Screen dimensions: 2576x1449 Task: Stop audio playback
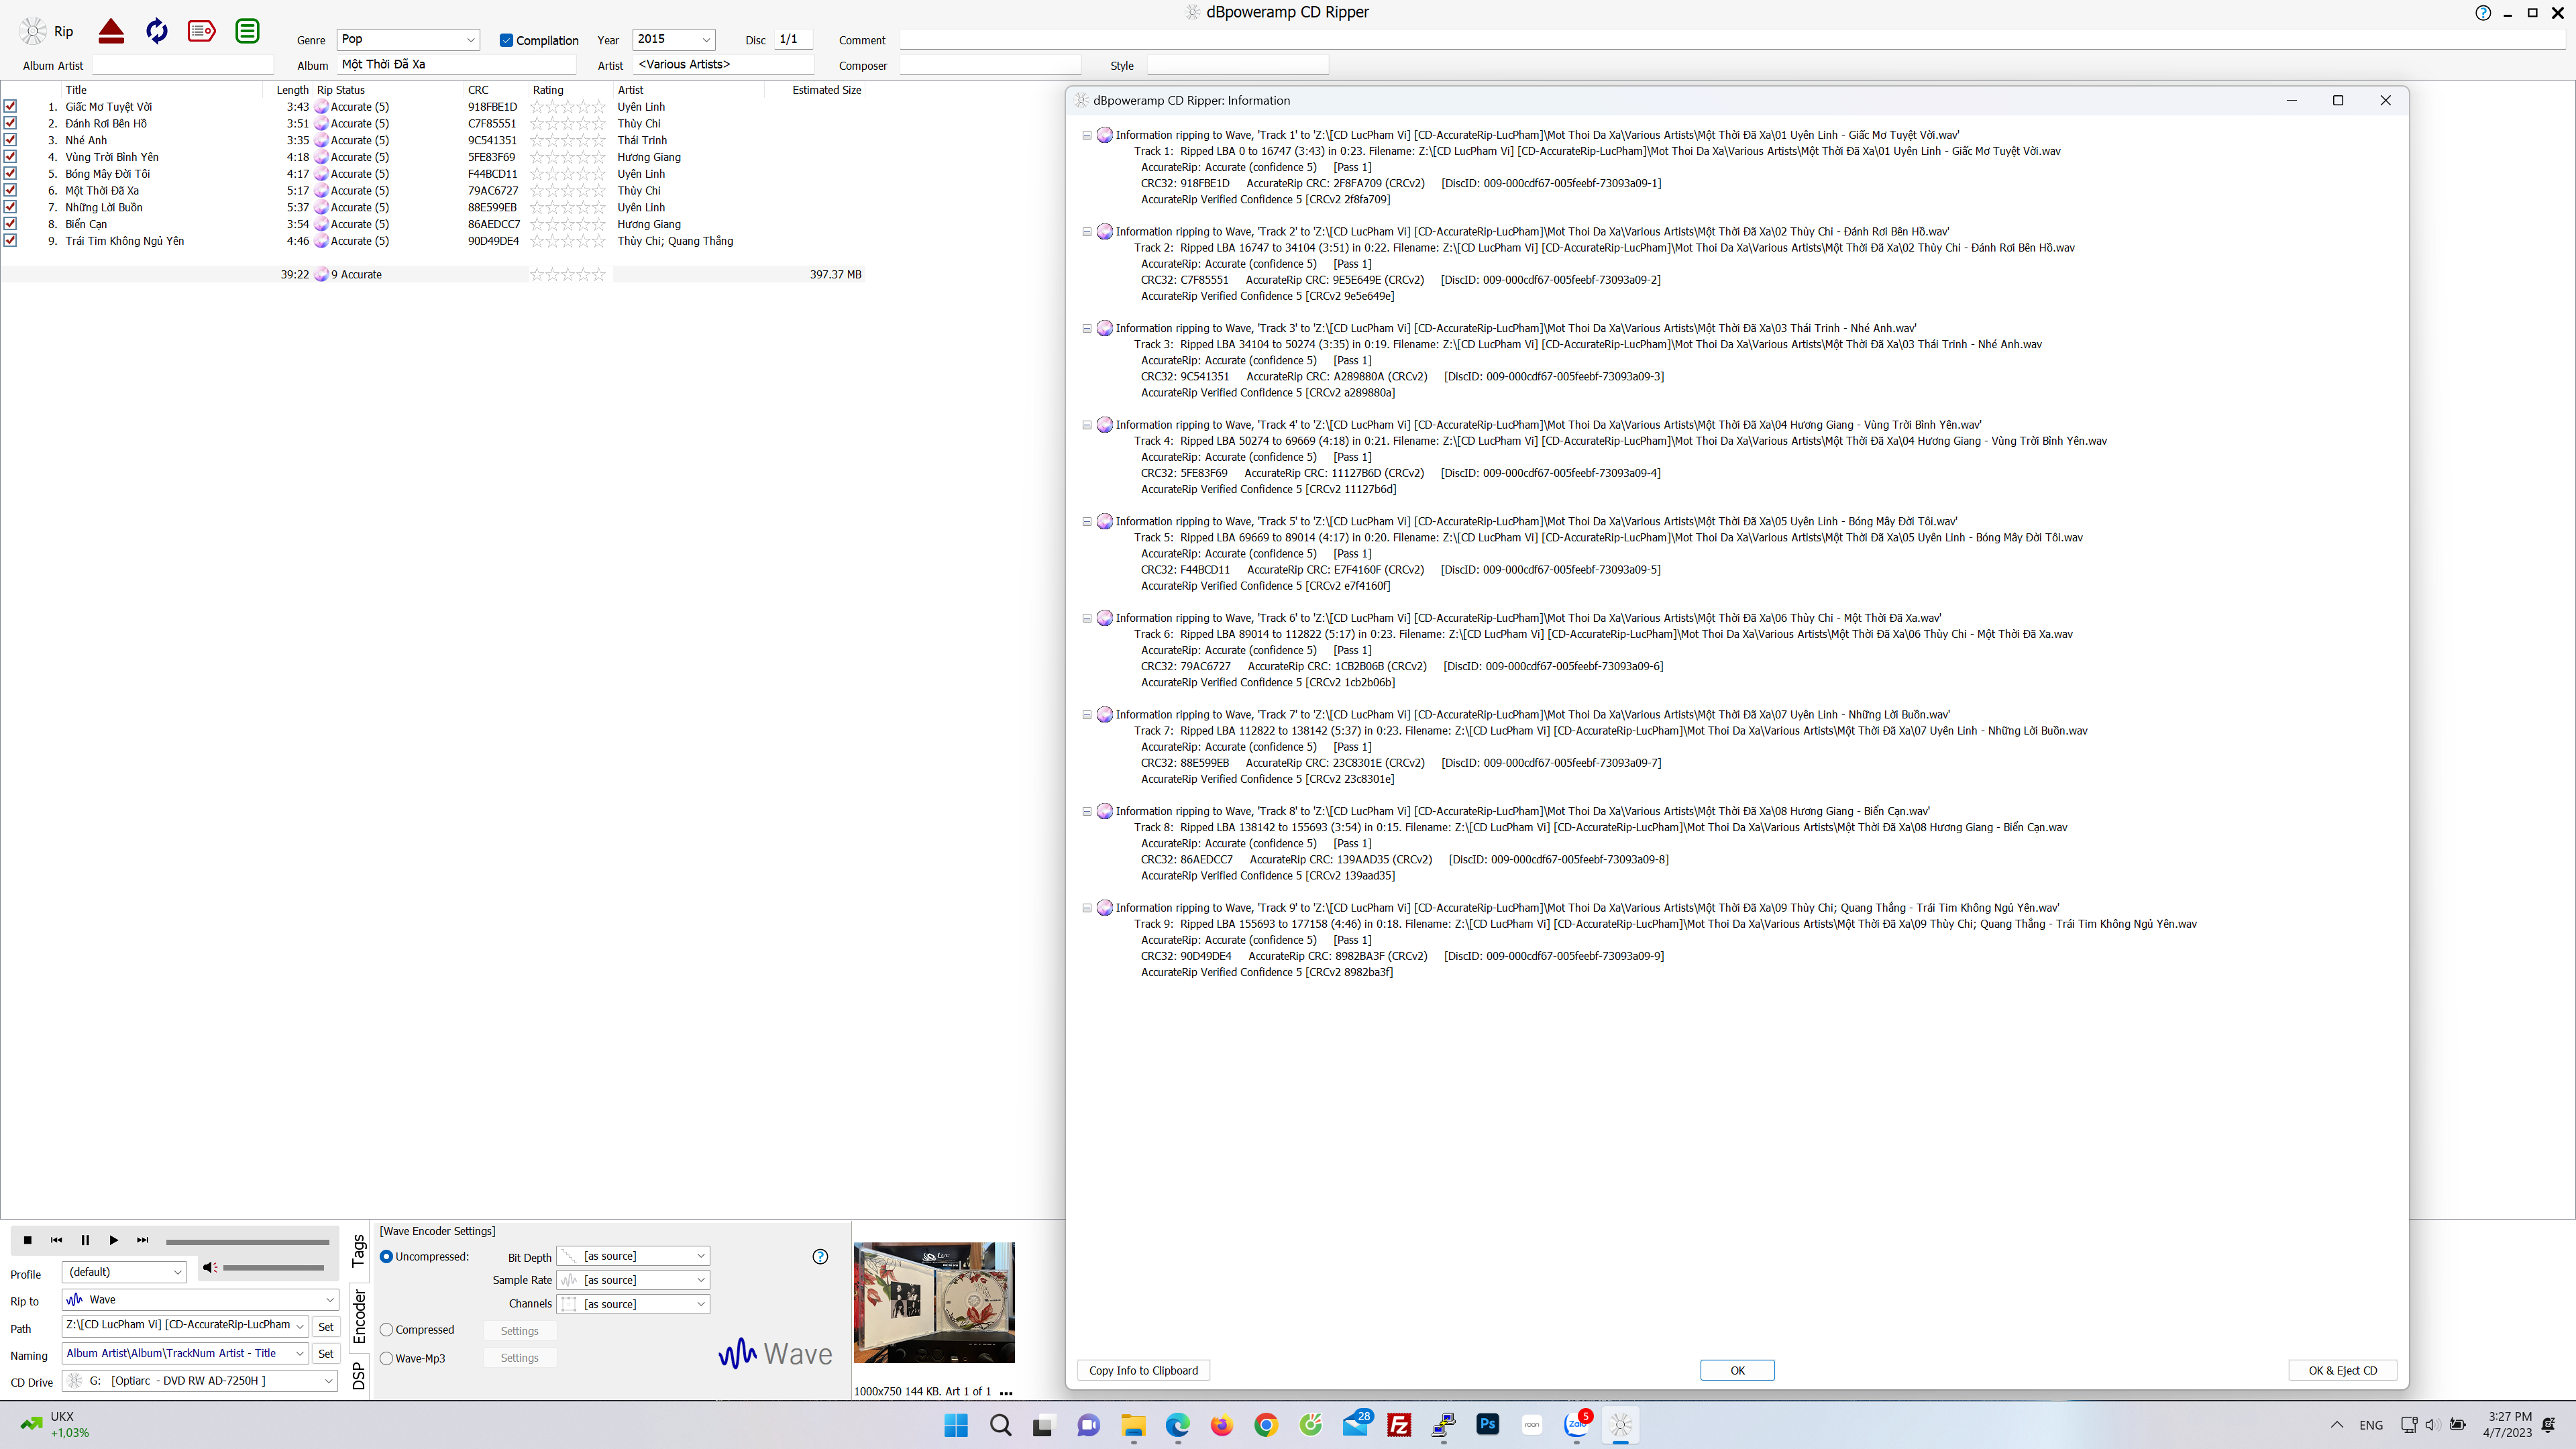pyautogui.click(x=28, y=1240)
